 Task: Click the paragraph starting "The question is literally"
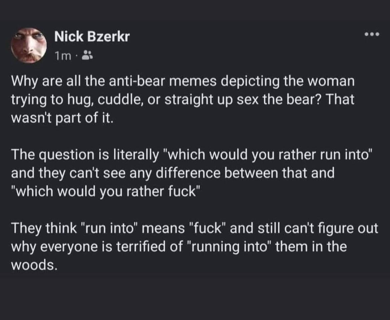pos(192,173)
